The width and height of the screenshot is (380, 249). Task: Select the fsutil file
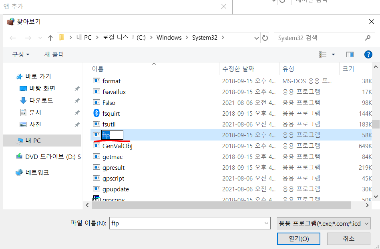[109, 124]
